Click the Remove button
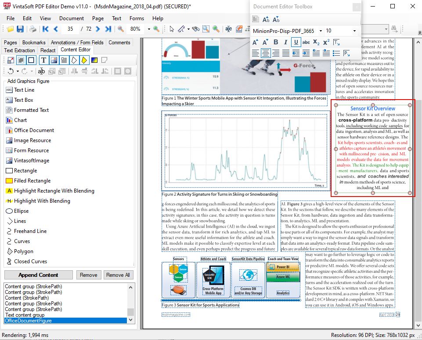The image size is (422, 340). click(x=89, y=275)
